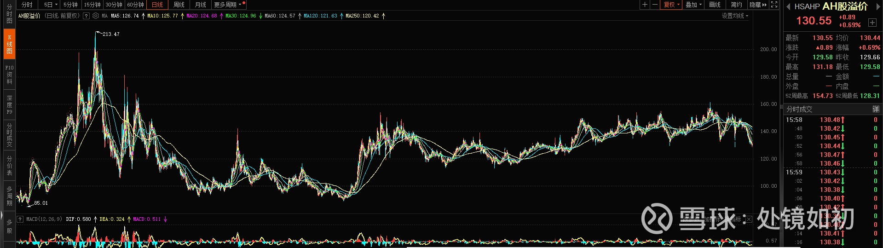Switch to 分时 tab
The height and width of the screenshot is (248, 883).
point(27,5)
